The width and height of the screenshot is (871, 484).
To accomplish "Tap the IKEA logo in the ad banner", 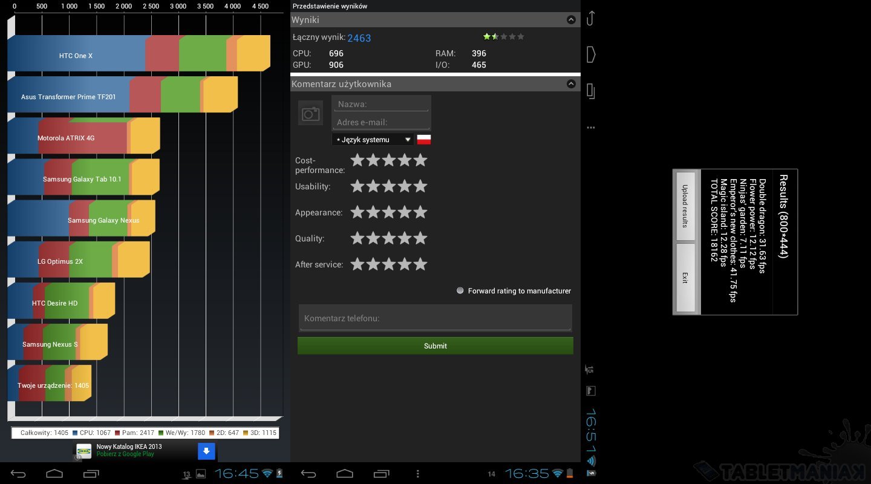I will coord(84,451).
